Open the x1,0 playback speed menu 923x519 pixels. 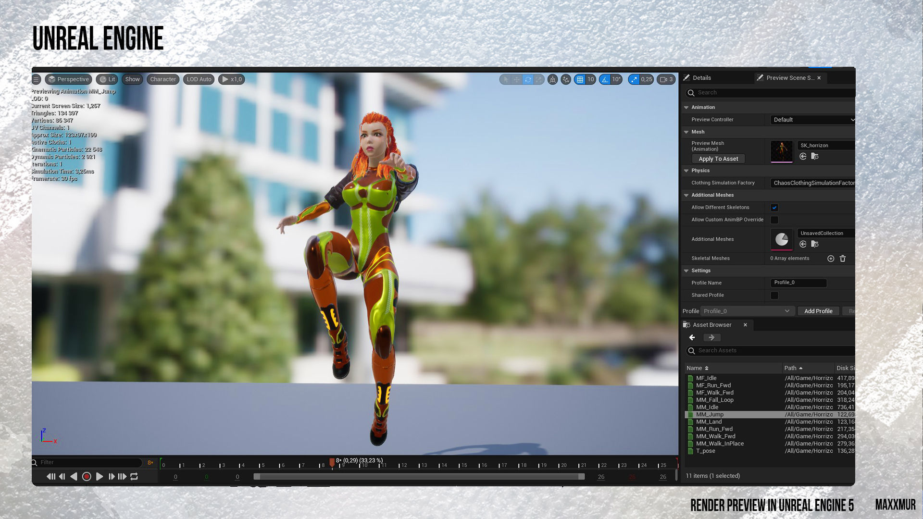pos(232,79)
